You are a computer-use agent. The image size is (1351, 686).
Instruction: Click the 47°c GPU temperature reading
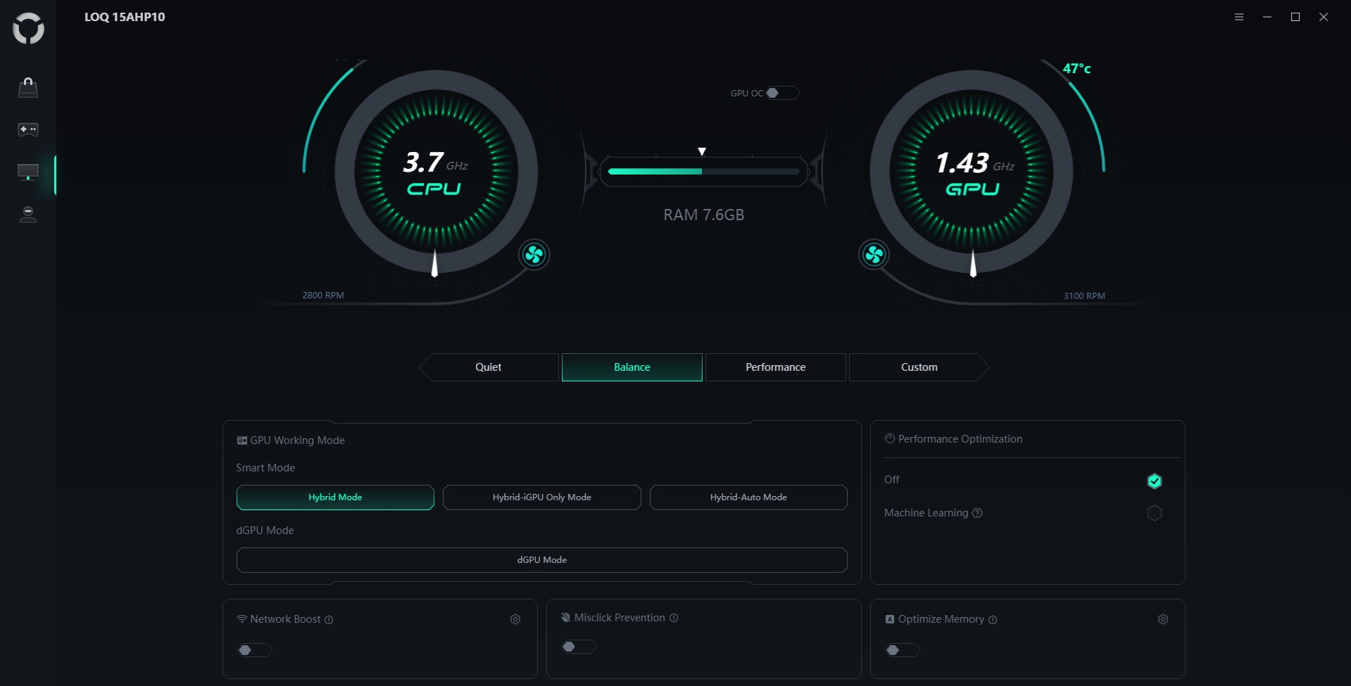coord(1076,68)
